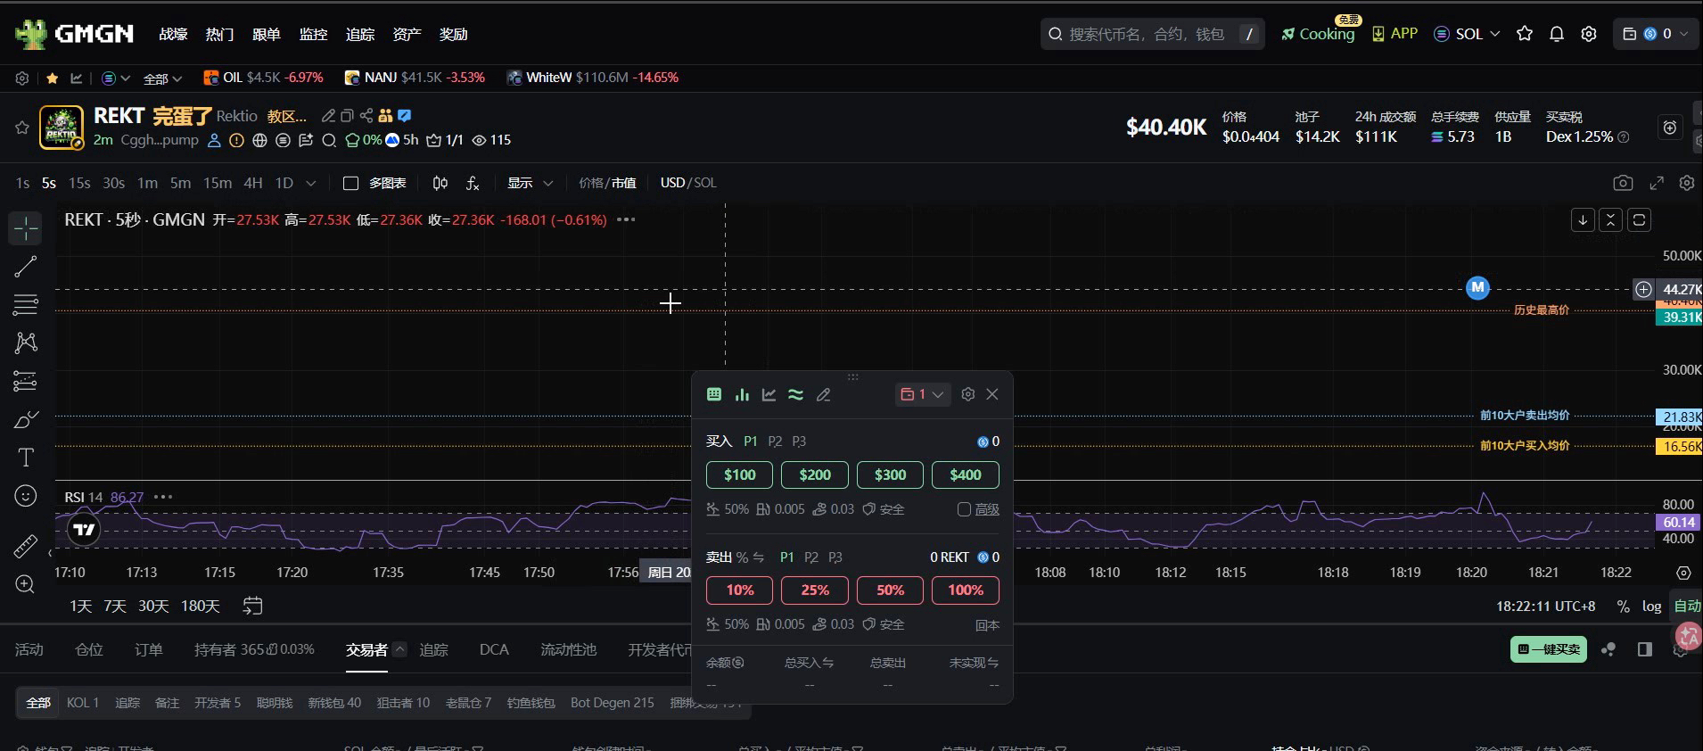Take a chart snapshot with camera icon
Screen dimensions: 1703x751
pyautogui.click(x=1623, y=183)
